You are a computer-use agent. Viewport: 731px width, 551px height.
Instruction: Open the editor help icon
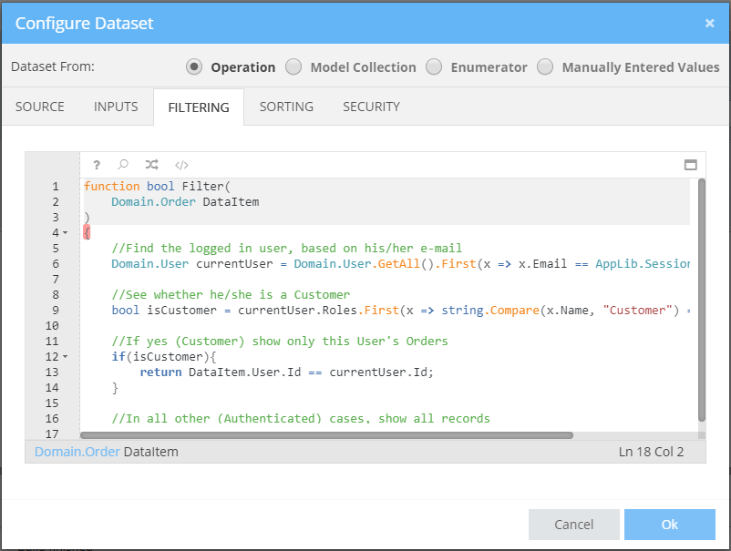[97, 165]
